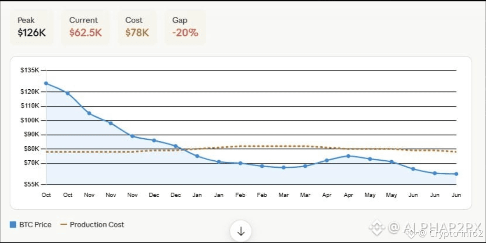Select the highest BTC price data point

click(46, 83)
